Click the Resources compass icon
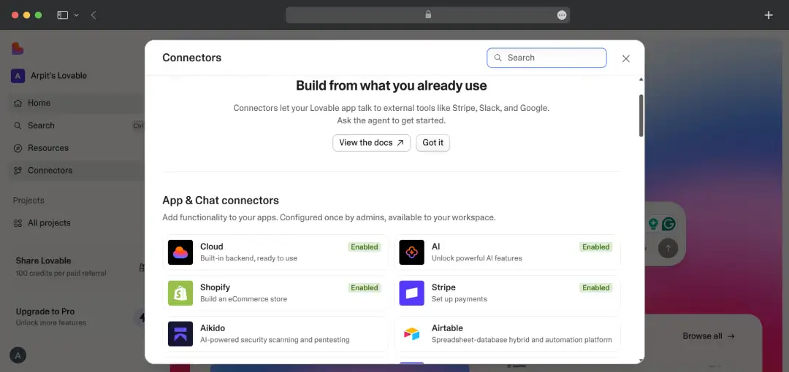Image resolution: width=789 pixels, height=372 pixels. (18, 148)
